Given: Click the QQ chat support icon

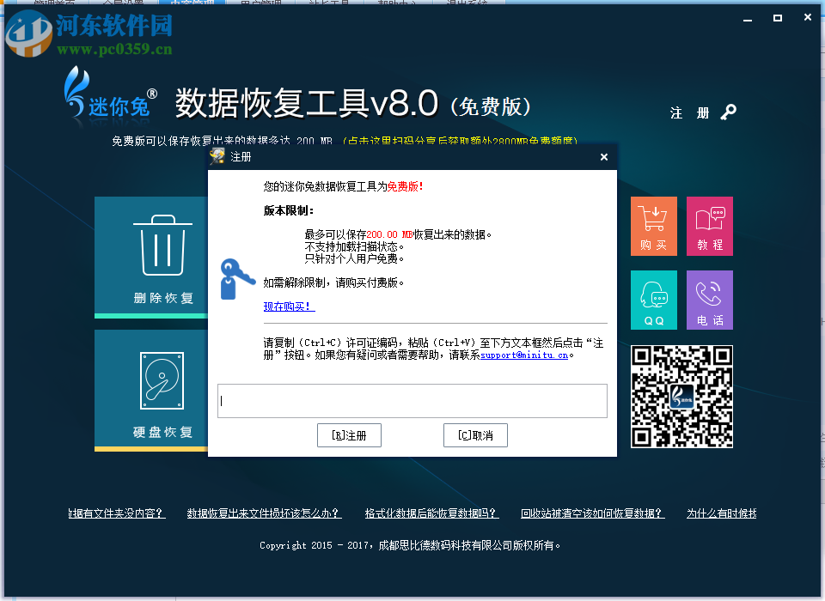Looking at the screenshot, I should (x=654, y=300).
